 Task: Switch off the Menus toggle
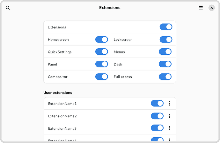(165, 52)
